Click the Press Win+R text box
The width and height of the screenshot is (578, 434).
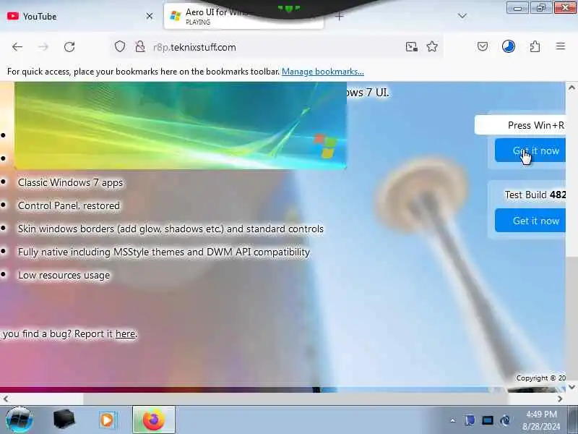519,125
